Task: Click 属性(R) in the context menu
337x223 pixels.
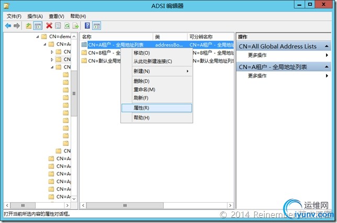Action: (156, 108)
